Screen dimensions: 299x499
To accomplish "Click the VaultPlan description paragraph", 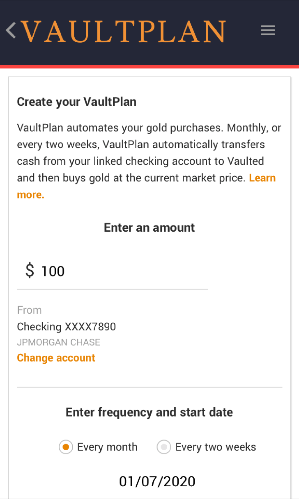I will [140, 153].
